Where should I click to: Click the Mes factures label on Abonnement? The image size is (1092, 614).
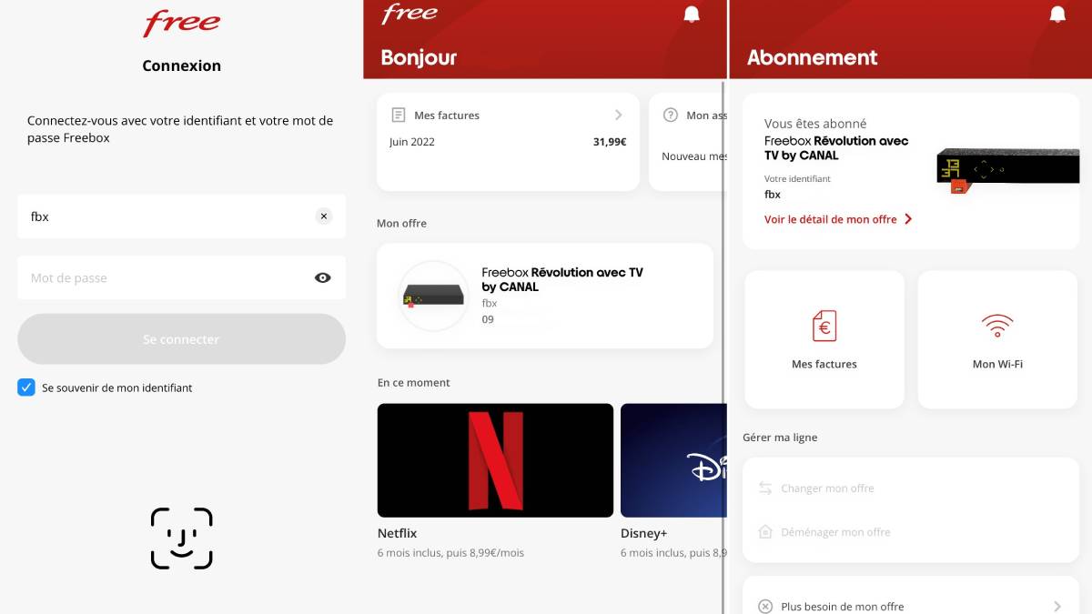click(824, 364)
